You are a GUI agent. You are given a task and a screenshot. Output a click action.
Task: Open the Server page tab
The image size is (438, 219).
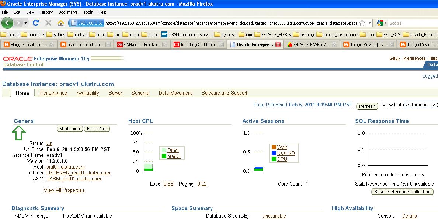115,93
